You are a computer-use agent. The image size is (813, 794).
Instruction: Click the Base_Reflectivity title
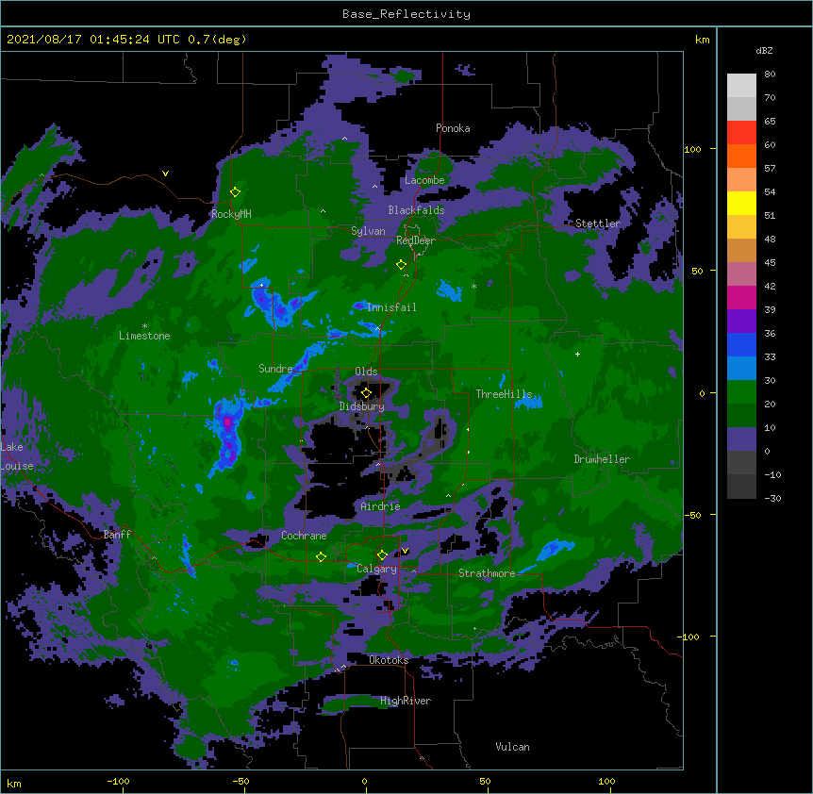(x=406, y=14)
